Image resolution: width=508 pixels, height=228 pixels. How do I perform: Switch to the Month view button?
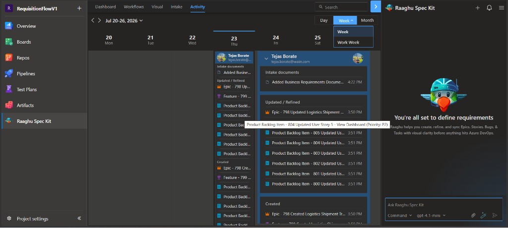(x=368, y=20)
